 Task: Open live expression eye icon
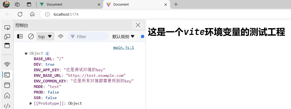61,36
